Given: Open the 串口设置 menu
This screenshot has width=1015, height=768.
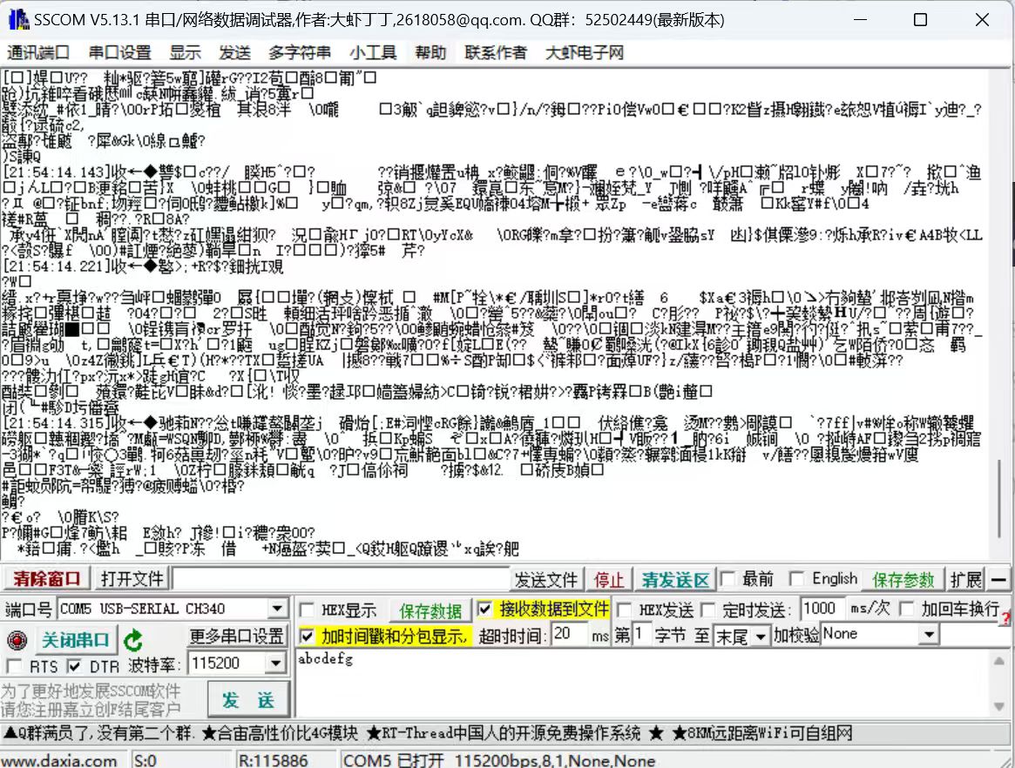Looking at the screenshot, I should pos(119,52).
